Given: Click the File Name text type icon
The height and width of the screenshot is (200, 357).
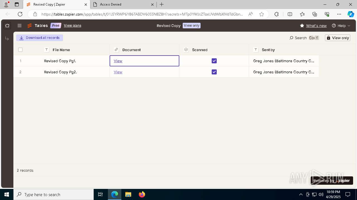Looking at the screenshot, I should click(47, 50).
